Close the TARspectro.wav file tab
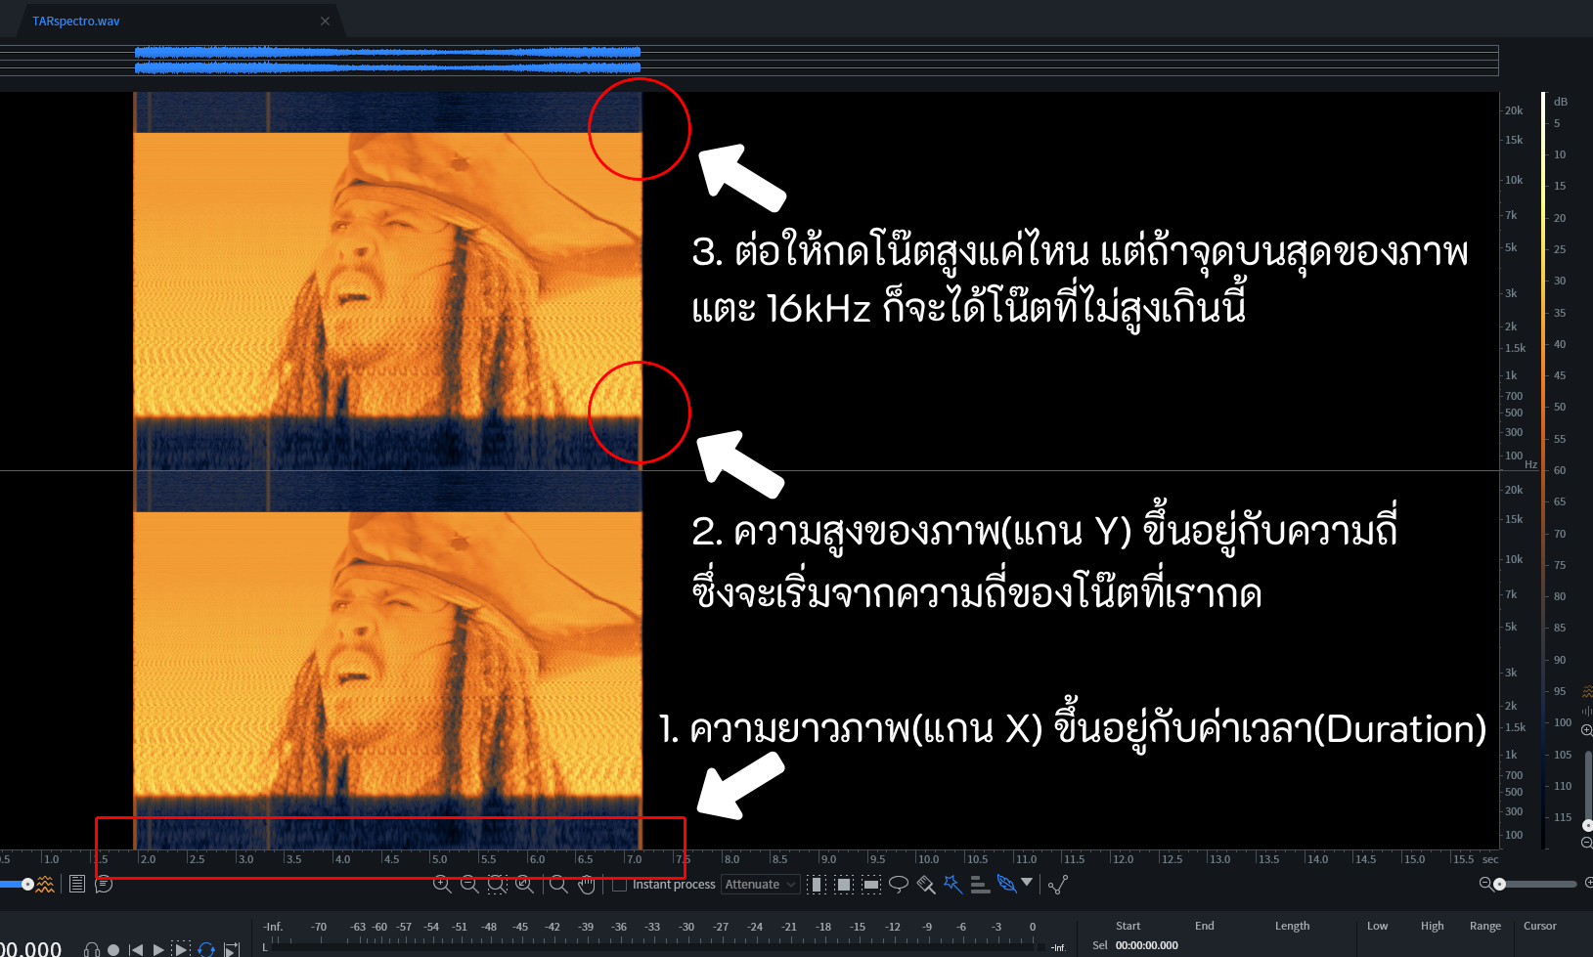This screenshot has height=957, width=1593. click(325, 22)
